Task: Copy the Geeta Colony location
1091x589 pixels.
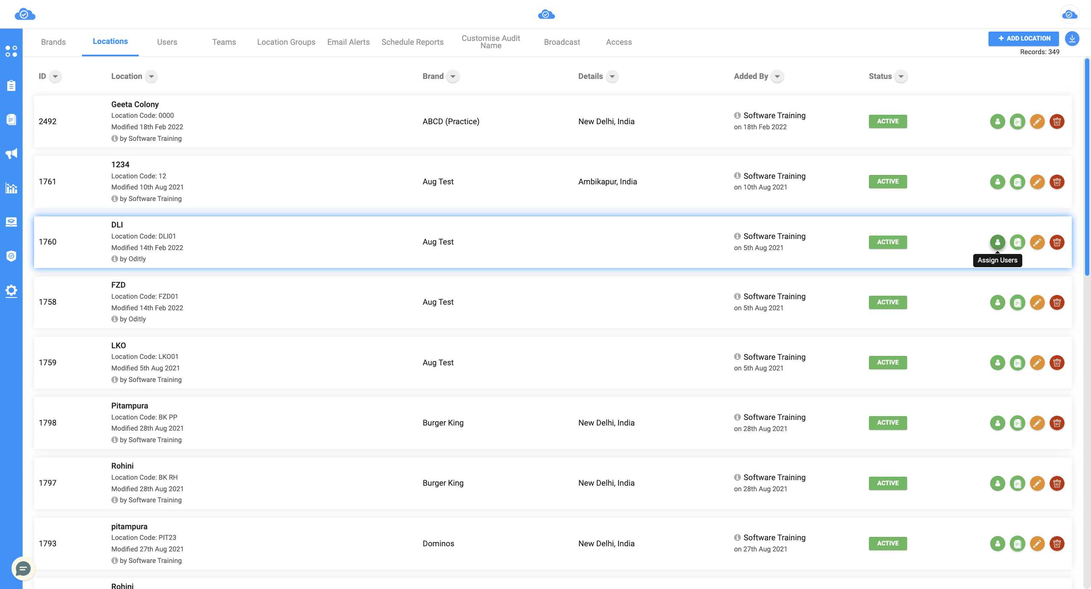Action: (1017, 122)
